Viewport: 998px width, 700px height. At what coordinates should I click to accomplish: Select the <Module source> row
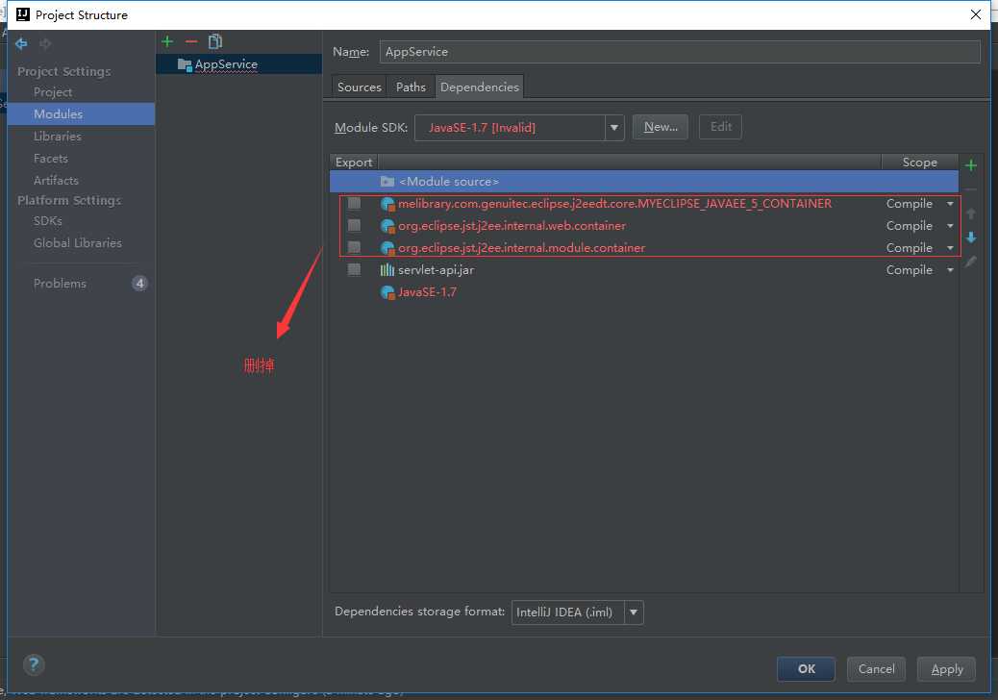pyautogui.click(x=644, y=182)
